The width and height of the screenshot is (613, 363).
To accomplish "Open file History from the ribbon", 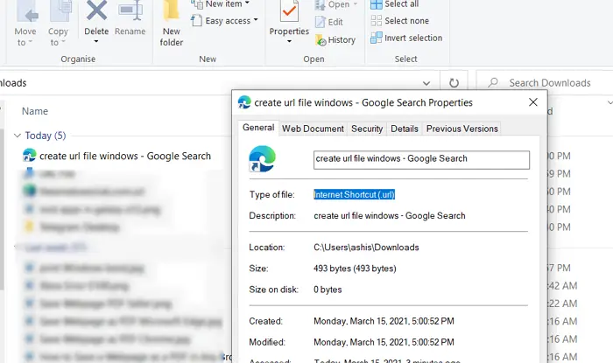I will click(x=335, y=40).
